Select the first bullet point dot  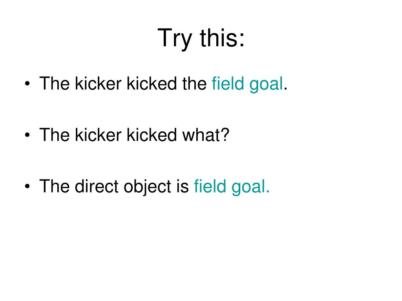pos(27,84)
